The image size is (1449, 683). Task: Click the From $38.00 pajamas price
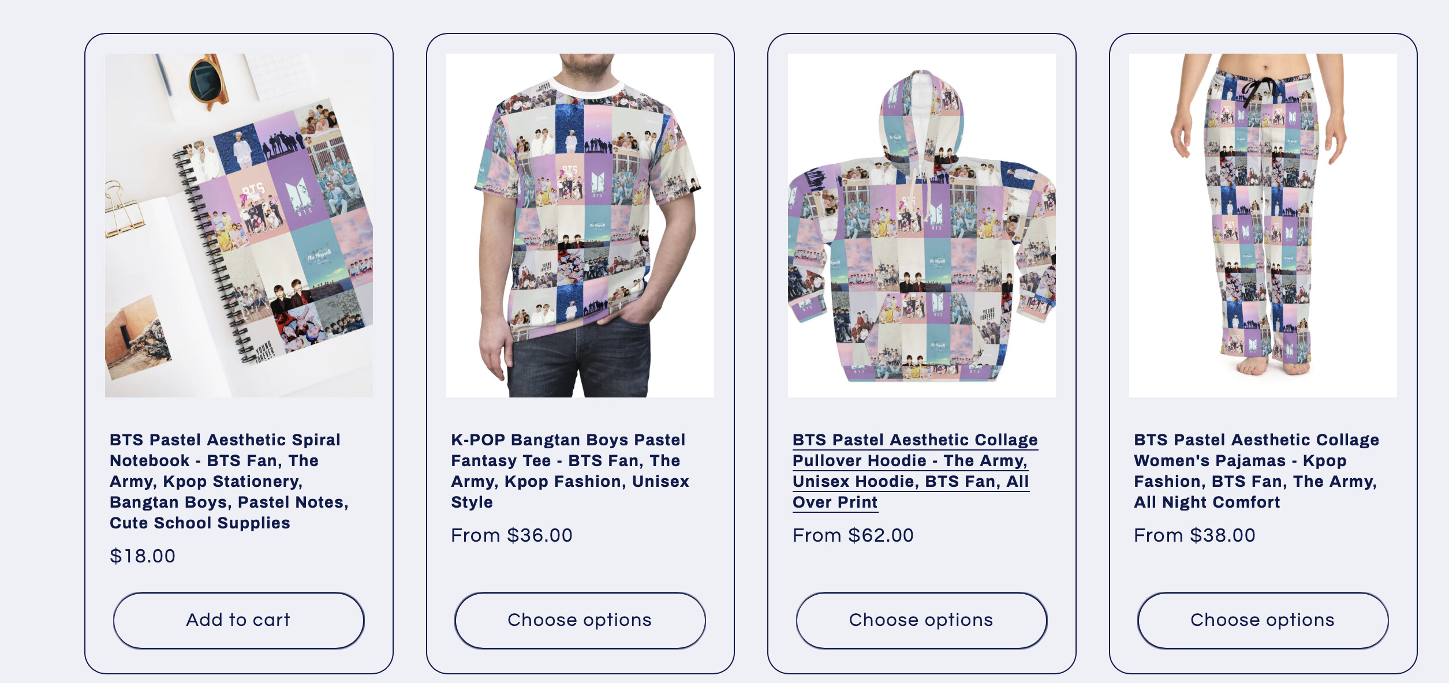click(x=1194, y=535)
